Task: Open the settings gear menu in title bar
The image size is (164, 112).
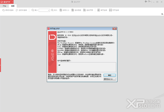Action: 146,2
